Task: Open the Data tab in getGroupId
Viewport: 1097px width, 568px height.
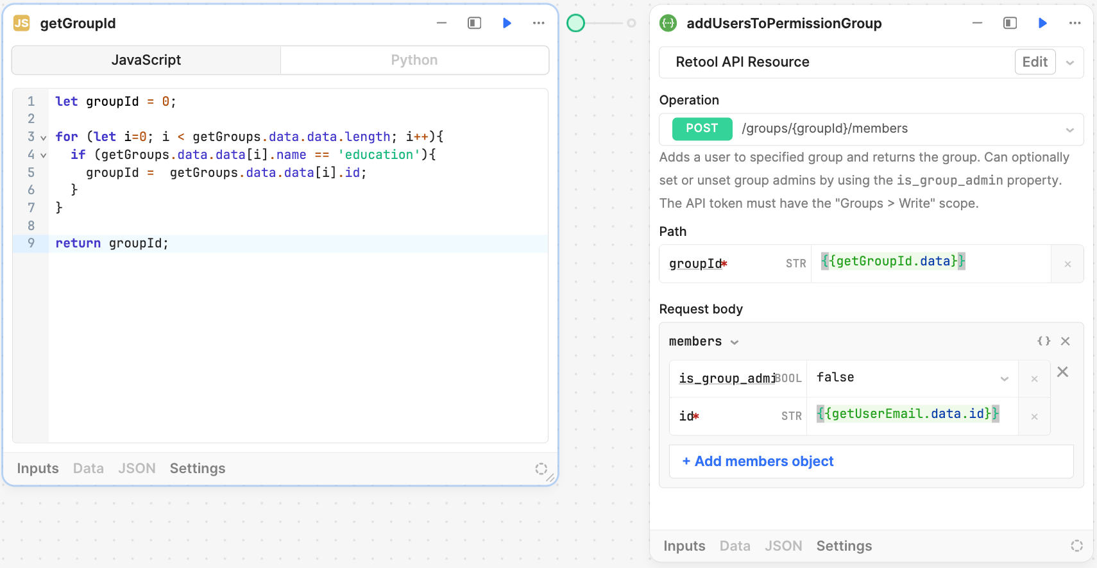Action: [x=89, y=469]
